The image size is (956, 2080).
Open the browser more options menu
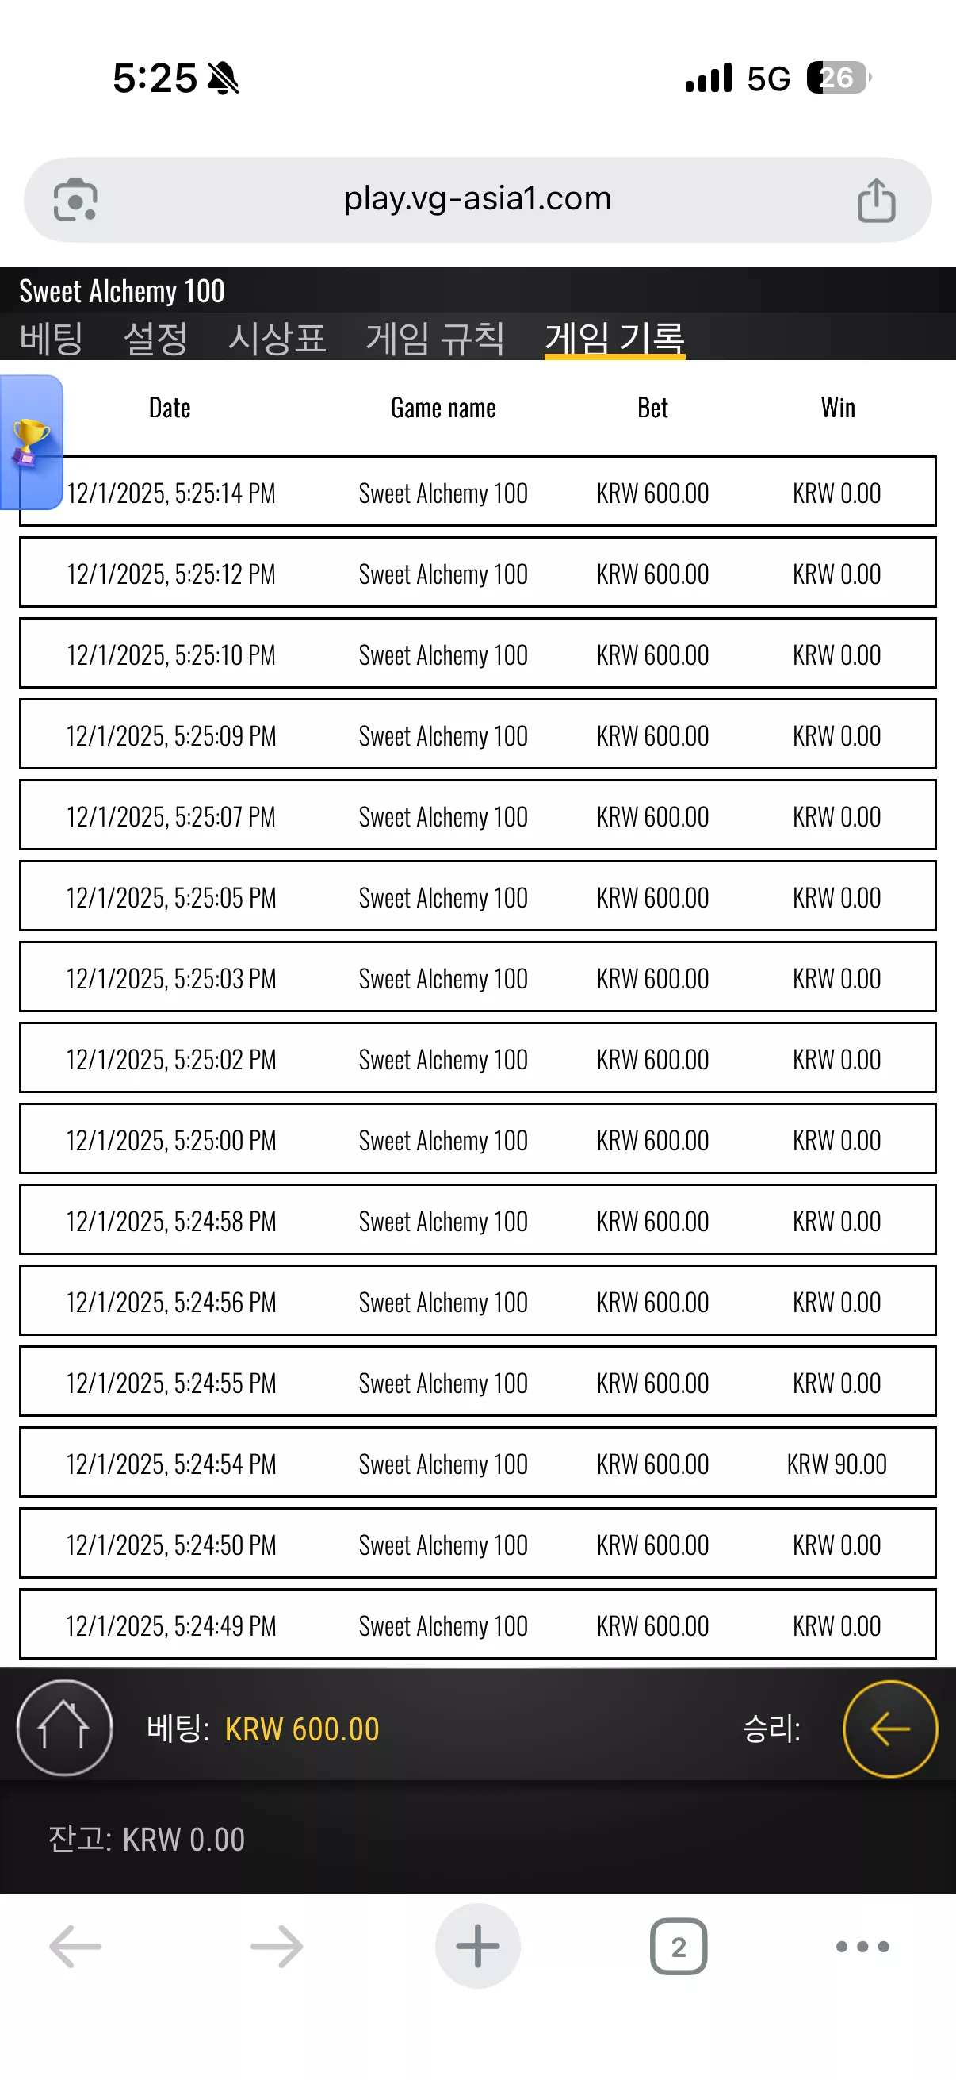(x=862, y=1947)
